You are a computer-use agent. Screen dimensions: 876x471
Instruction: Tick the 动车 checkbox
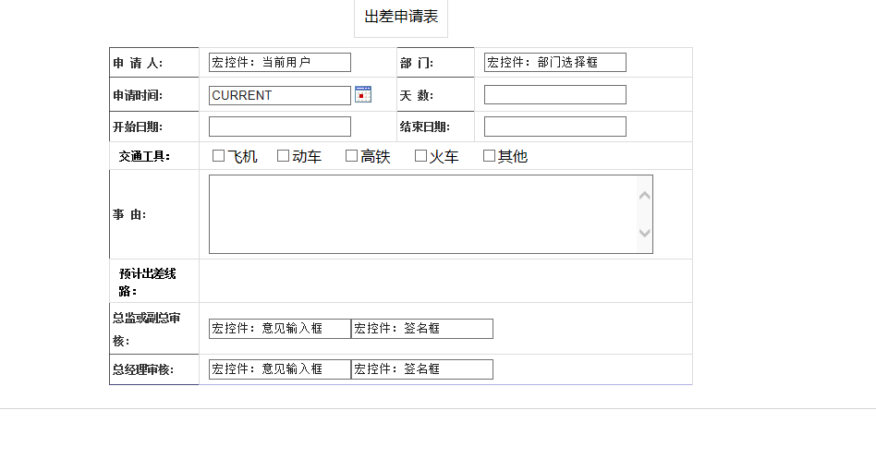[284, 156]
